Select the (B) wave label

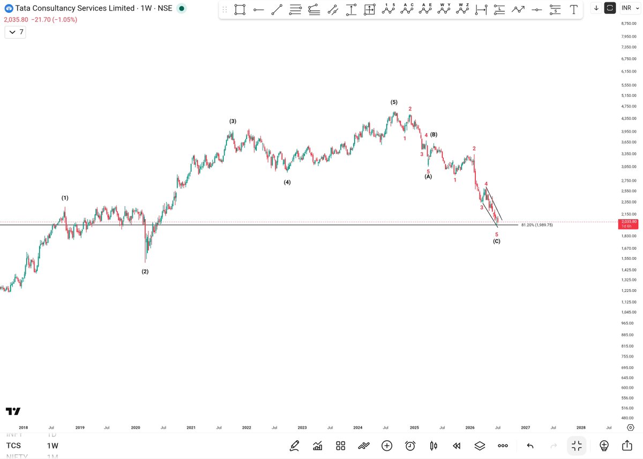[433, 134]
